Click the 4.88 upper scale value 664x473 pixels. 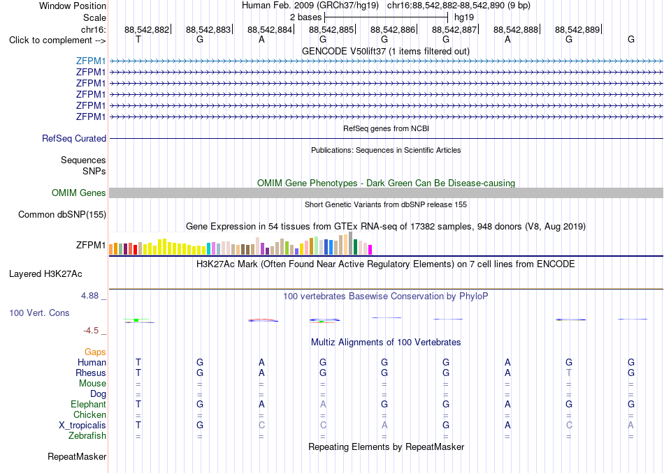[x=89, y=296]
